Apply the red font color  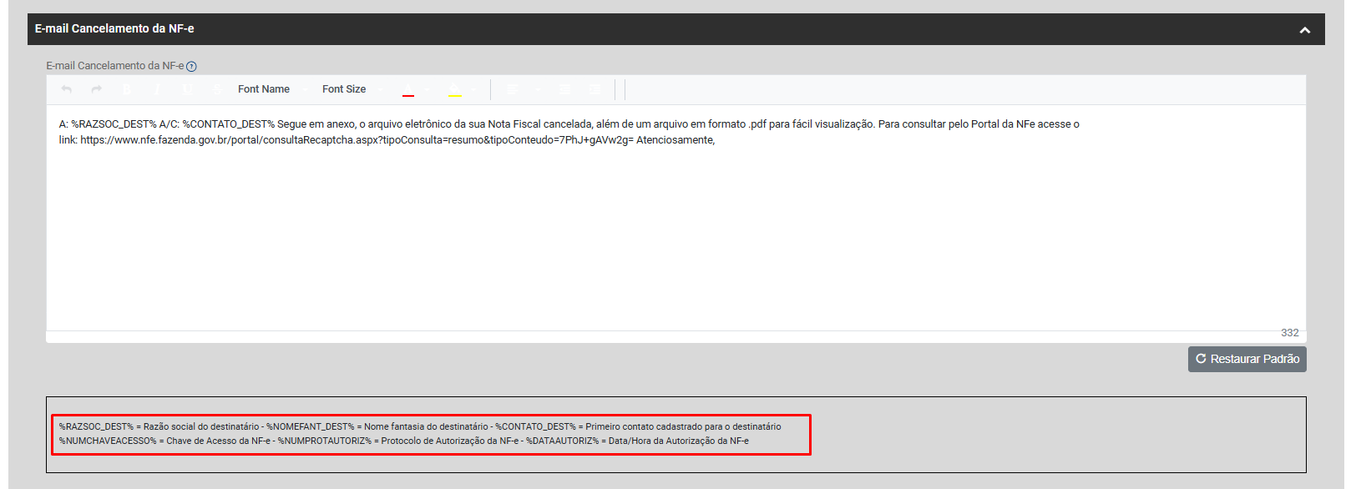point(408,89)
